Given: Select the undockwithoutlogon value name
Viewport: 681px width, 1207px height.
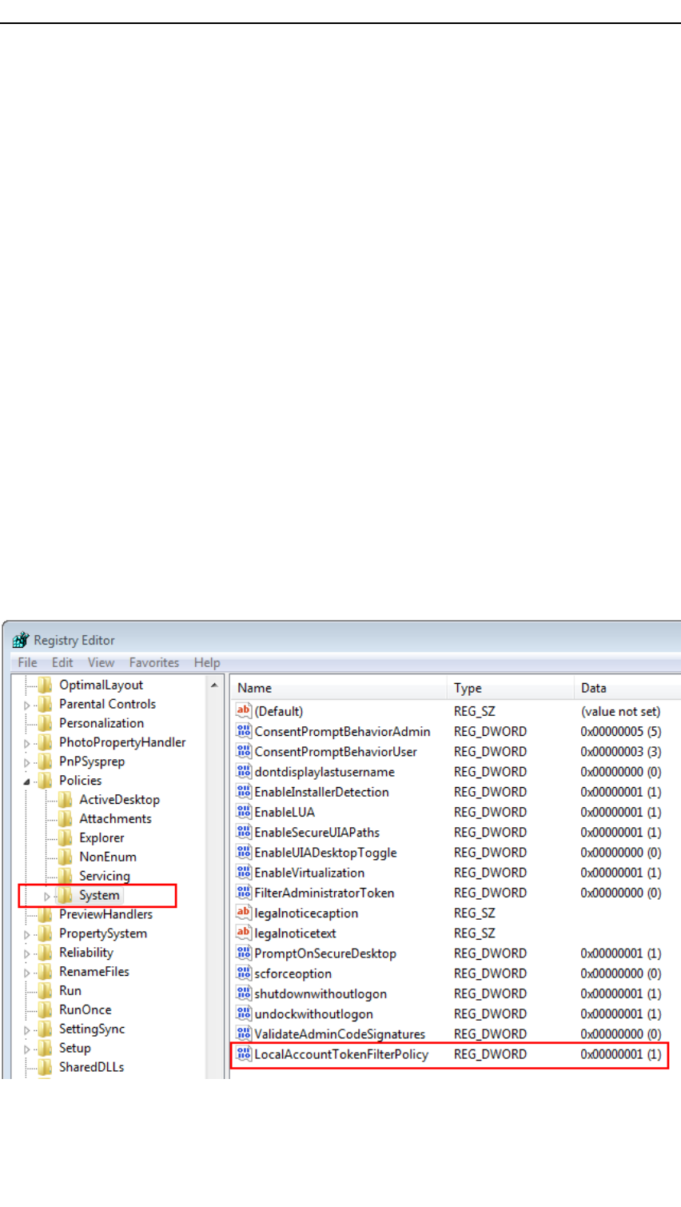Looking at the screenshot, I should [x=313, y=1013].
